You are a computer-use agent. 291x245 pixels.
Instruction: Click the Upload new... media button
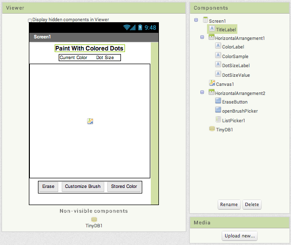coord(239,236)
